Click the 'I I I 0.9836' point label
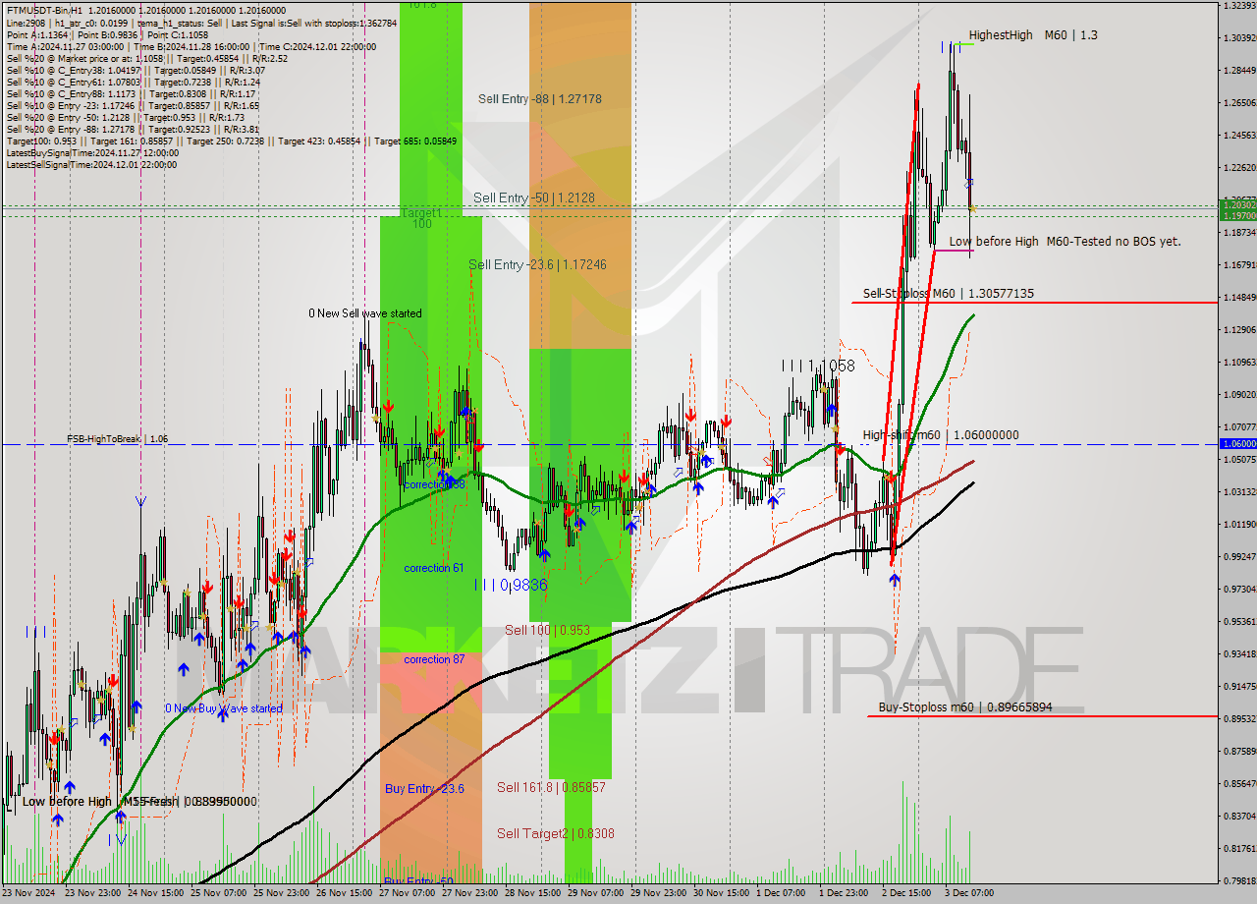The image size is (1257, 904). coord(511,585)
